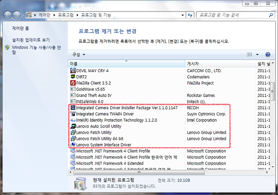Screen dimensions: 278x195
Task: Select the row named GoldWave v5.65
Action: point(170,89)
